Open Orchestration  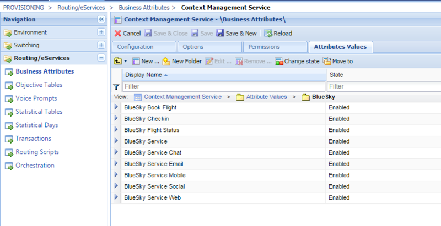[35, 166]
